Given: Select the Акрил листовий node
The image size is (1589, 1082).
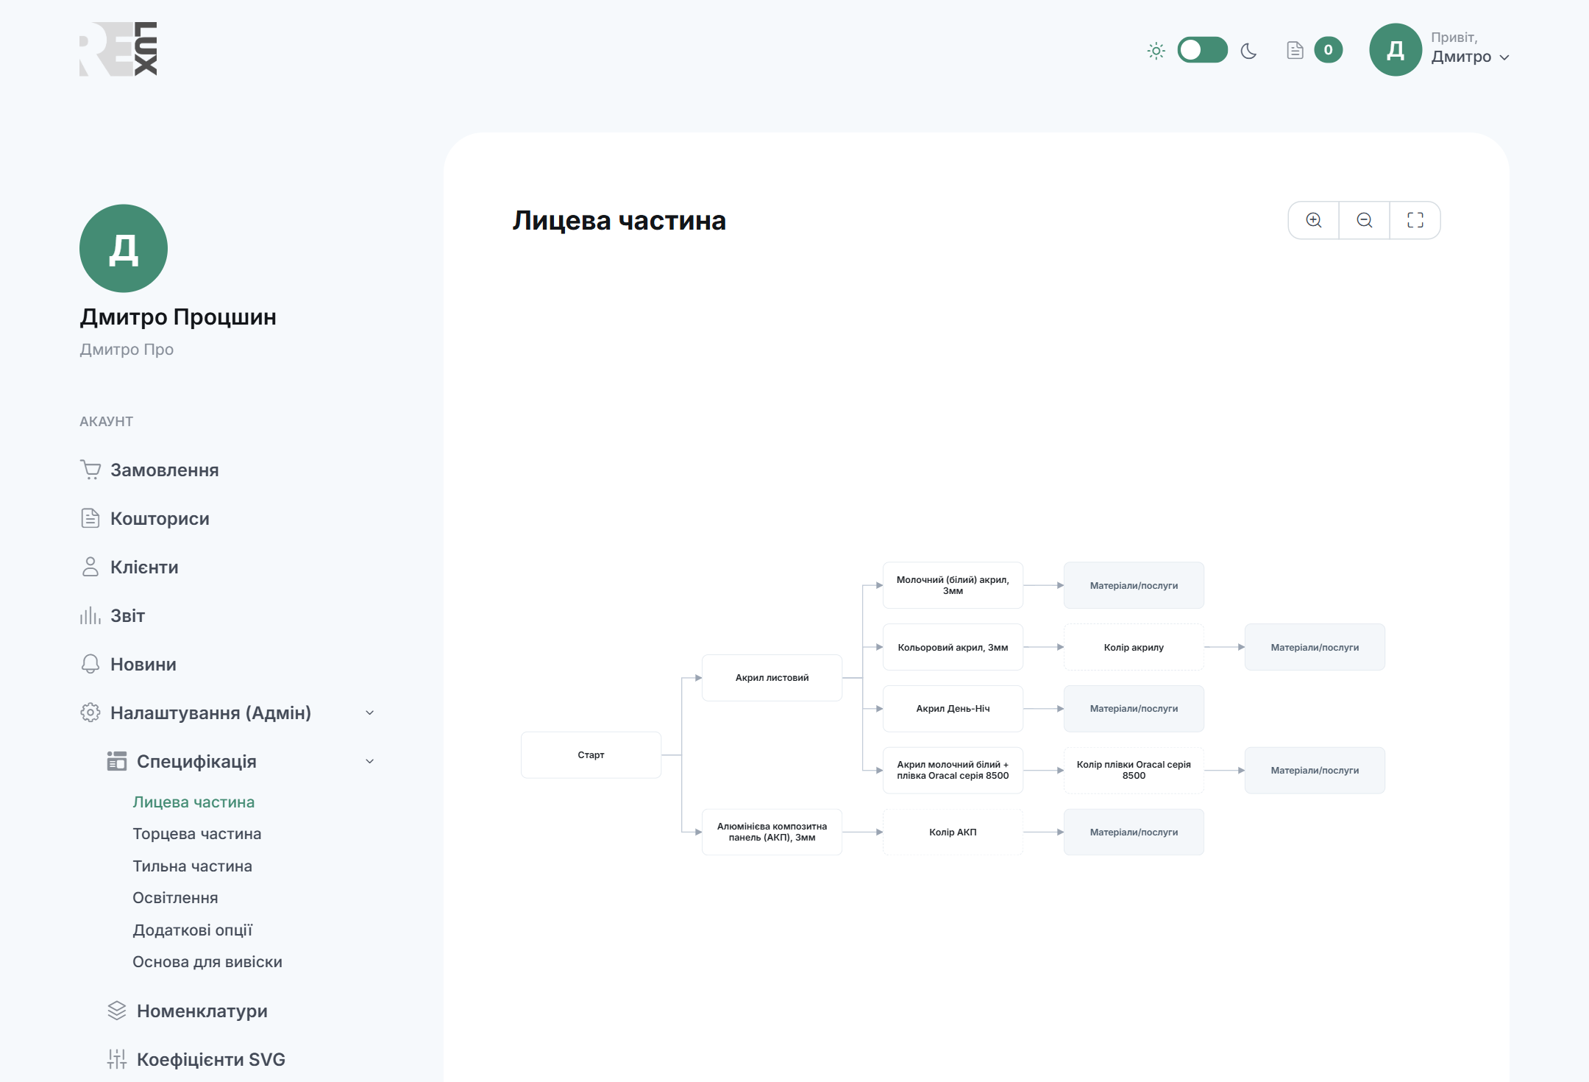Looking at the screenshot, I should (x=772, y=677).
